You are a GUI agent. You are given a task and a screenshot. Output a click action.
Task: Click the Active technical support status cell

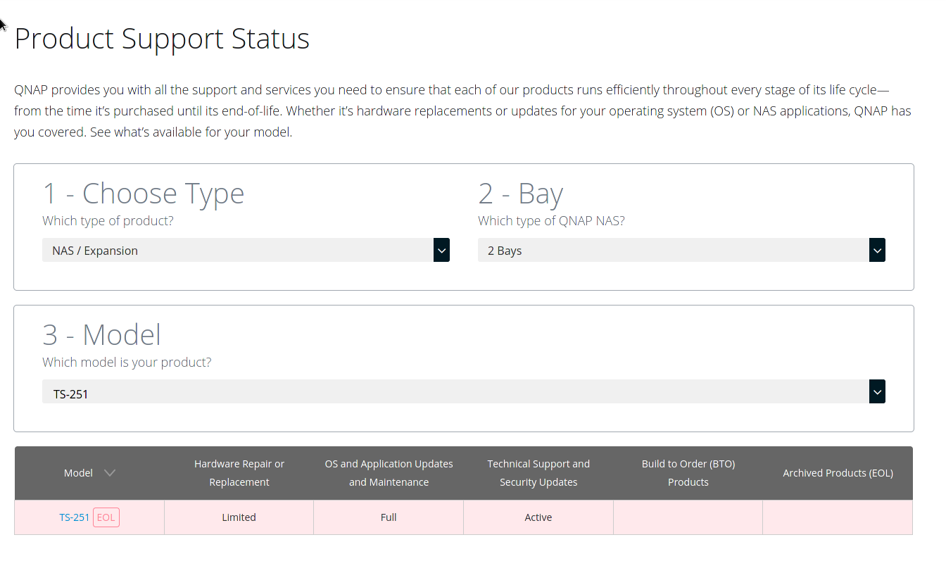(538, 517)
